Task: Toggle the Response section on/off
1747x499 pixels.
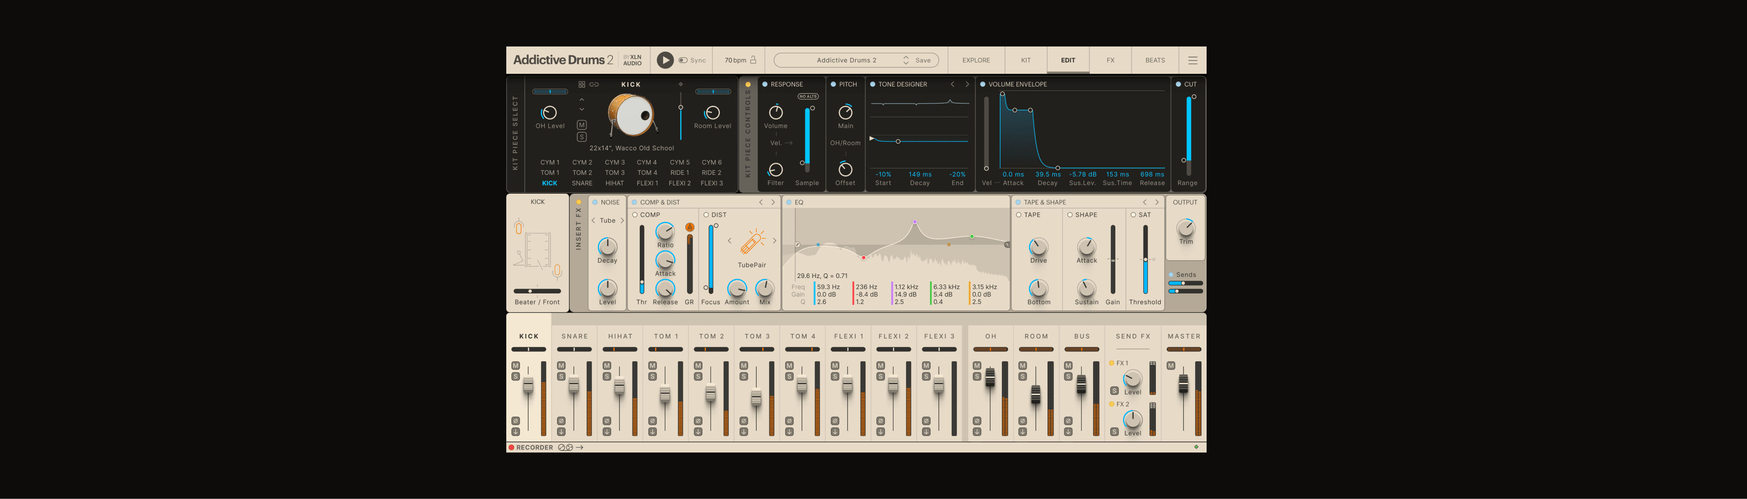Action: (765, 85)
